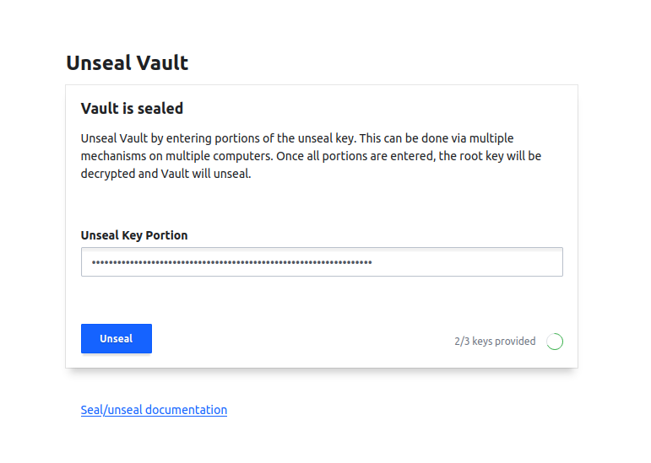The image size is (651, 463).
Task: Click the "Unseal Vault" page heading
Action: (x=127, y=63)
